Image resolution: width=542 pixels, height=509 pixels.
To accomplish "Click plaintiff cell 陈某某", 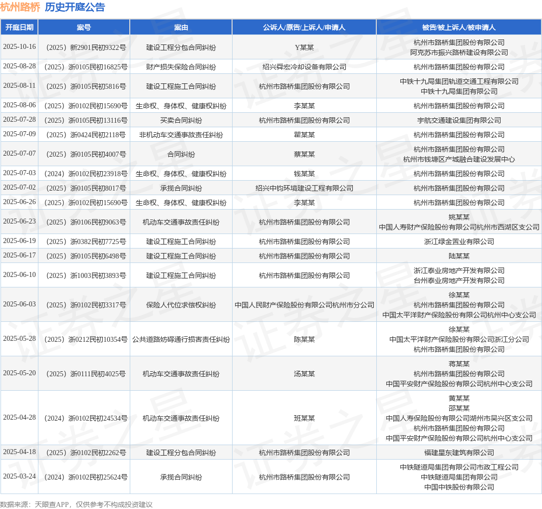I will [x=304, y=339].
